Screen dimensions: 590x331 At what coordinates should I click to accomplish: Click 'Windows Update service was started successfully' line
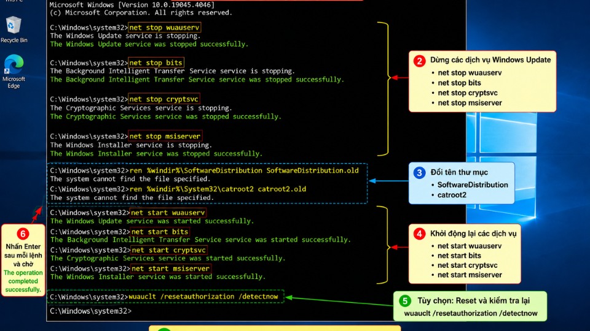[x=152, y=221]
